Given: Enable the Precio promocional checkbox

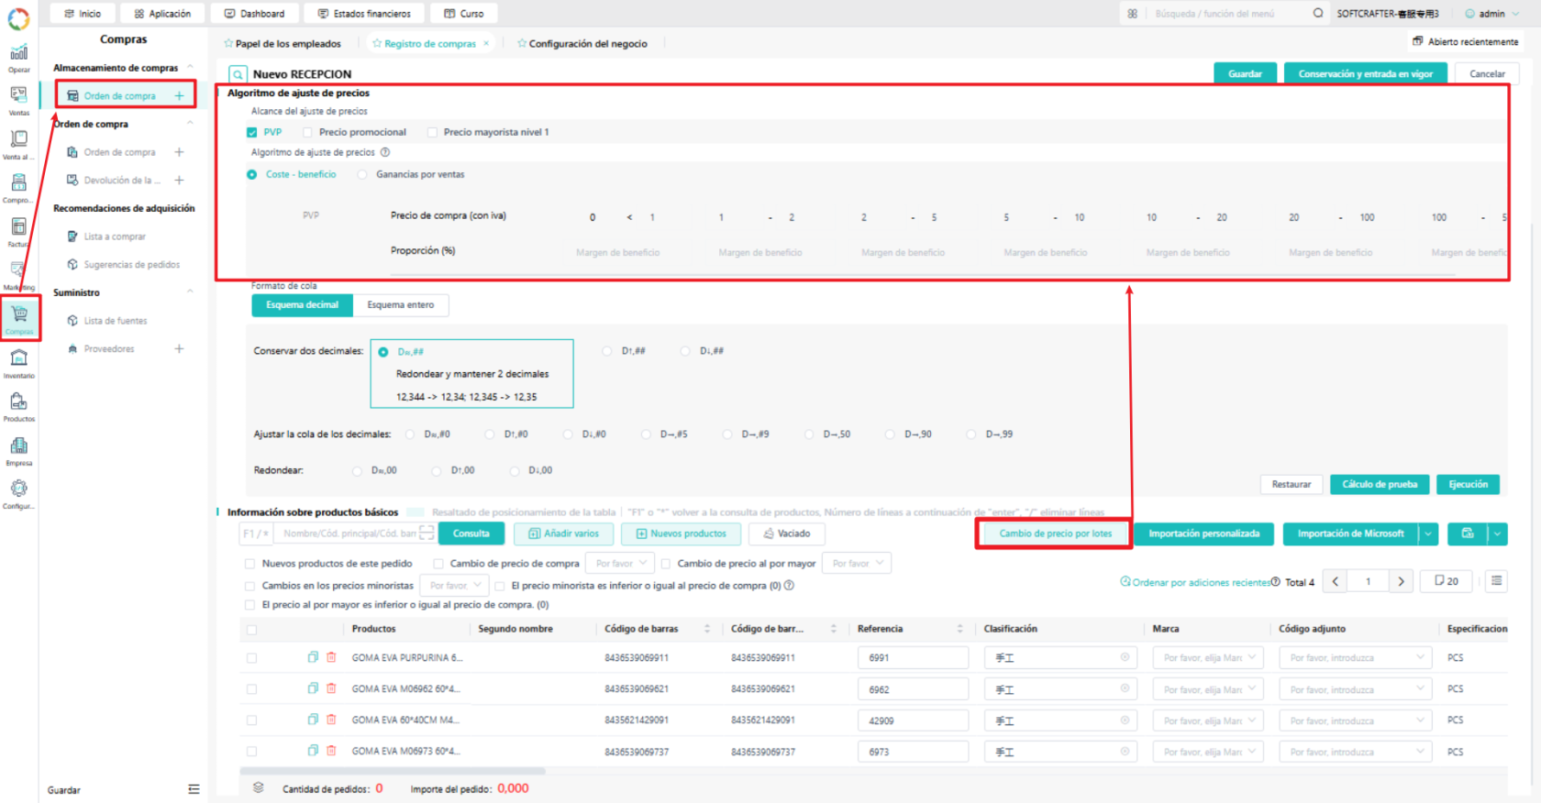Looking at the screenshot, I should click(307, 132).
